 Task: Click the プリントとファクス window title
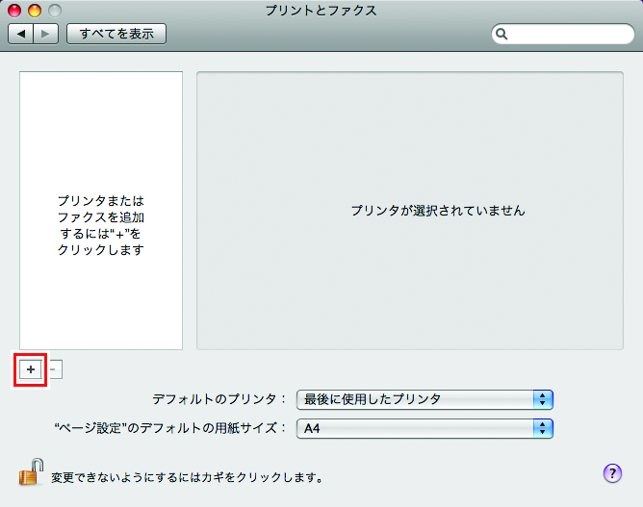pyautogui.click(x=321, y=11)
